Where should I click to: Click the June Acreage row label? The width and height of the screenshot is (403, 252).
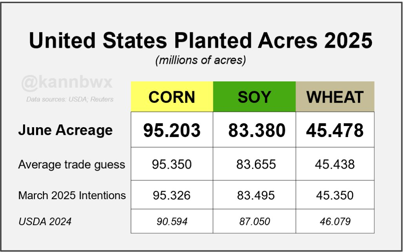pyautogui.click(x=65, y=130)
